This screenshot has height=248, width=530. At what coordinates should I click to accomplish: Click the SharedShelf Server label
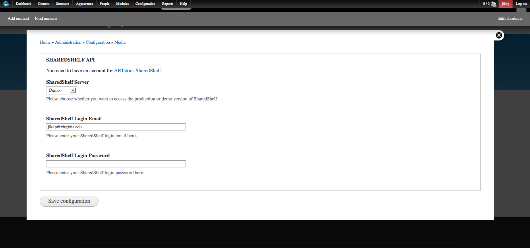coord(68,82)
